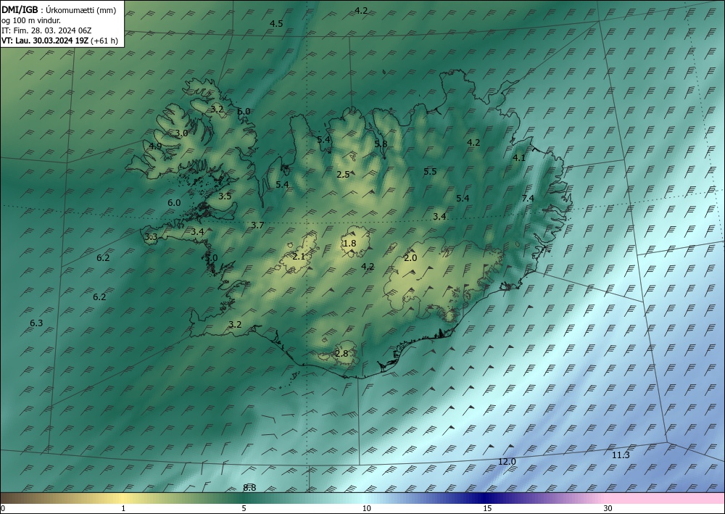Select the 3.0 value in the Westfjords
The width and height of the screenshot is (725, 514).
pyautogui.click(x=182, y=133)
